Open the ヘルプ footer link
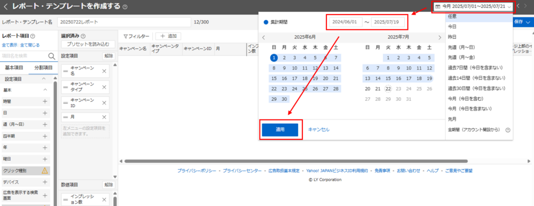Image resolution: width=534 pixels, height=206 pixels. click(433, 171)
